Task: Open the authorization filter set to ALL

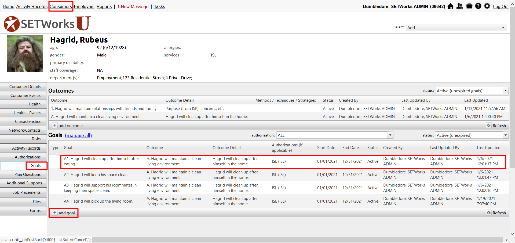Action: (335, 135)
